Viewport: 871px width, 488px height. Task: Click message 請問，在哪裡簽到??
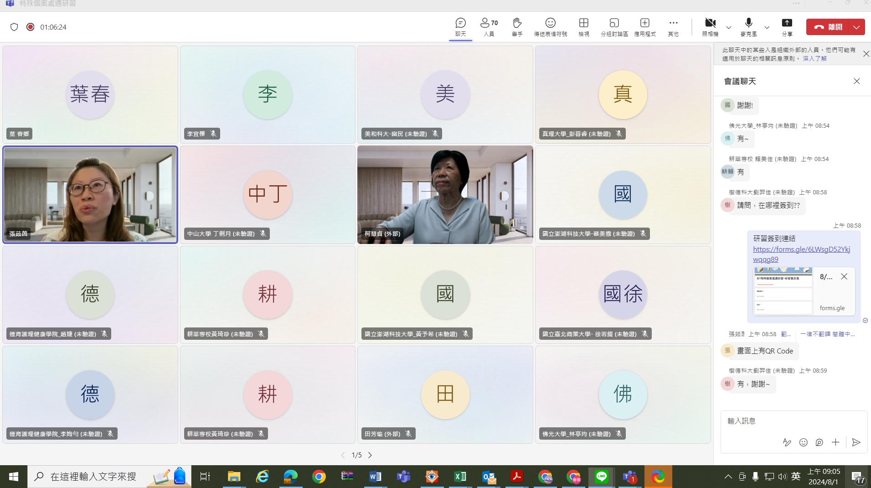pyautogui.click(x=768, y=205)
